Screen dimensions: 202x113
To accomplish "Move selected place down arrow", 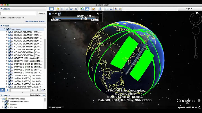I will (37, 90).
